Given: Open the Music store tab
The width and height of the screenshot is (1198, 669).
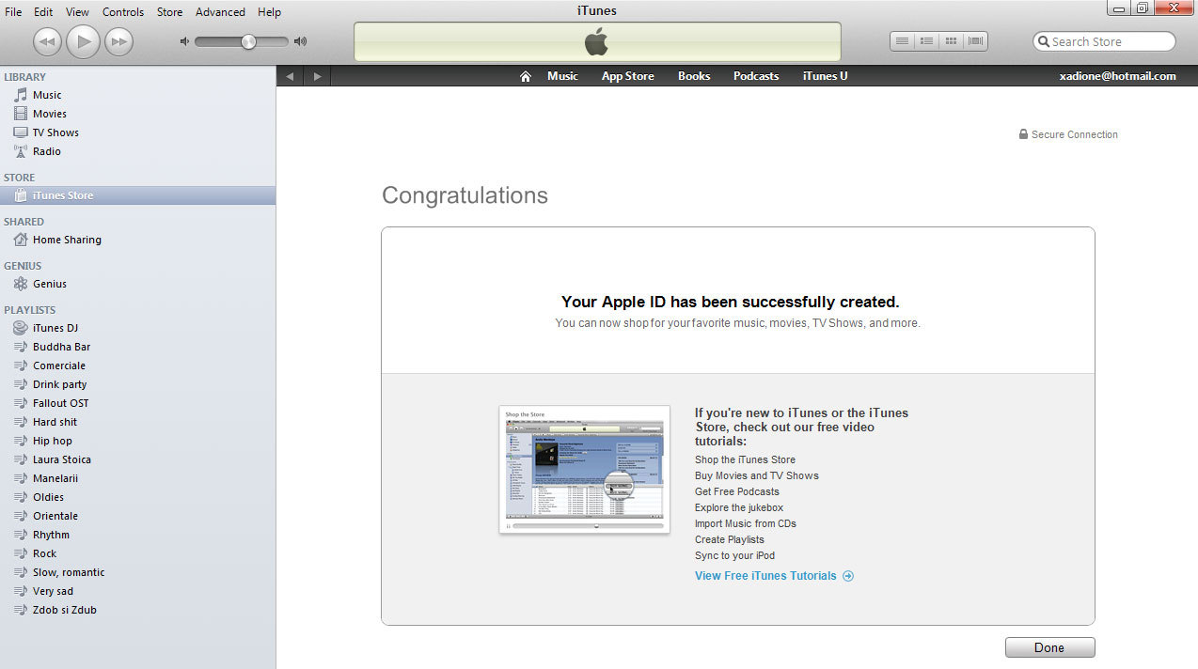Looking at the screenshot, I should click(562, 76).
